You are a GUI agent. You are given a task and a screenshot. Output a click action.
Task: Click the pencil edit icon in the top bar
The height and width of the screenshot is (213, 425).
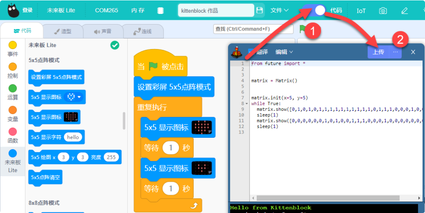point(404,11)
